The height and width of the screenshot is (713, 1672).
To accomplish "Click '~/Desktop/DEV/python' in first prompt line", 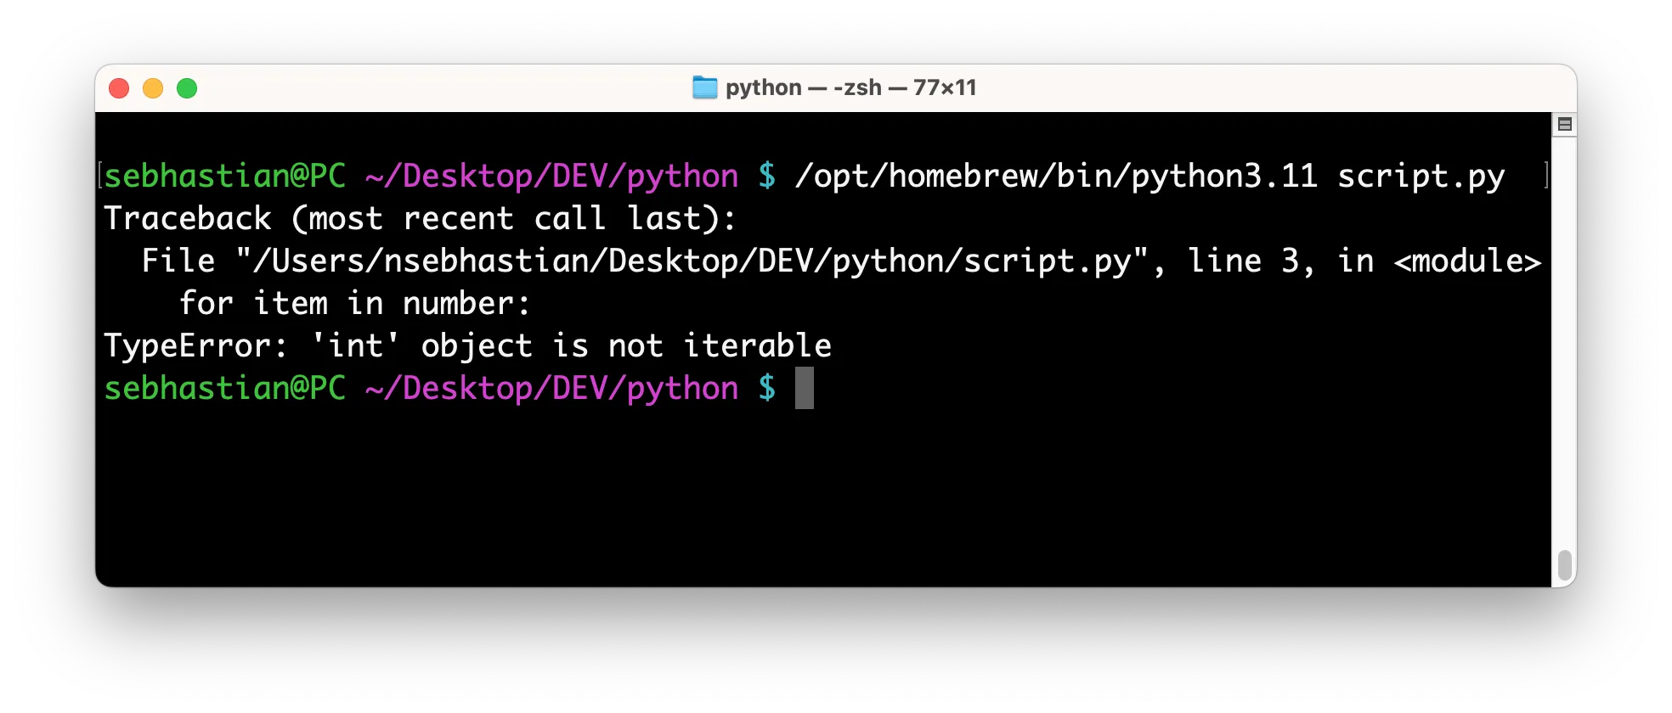I will pyautogui.click(x=551, y=176).
